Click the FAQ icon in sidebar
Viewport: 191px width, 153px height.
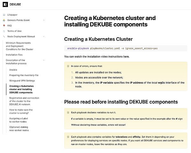point(4,25)
